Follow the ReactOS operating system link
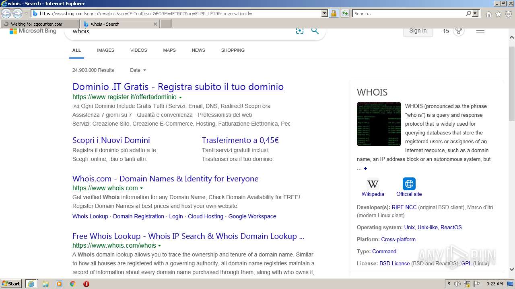Screen dimensions: 515x289 tap(451, 228)
